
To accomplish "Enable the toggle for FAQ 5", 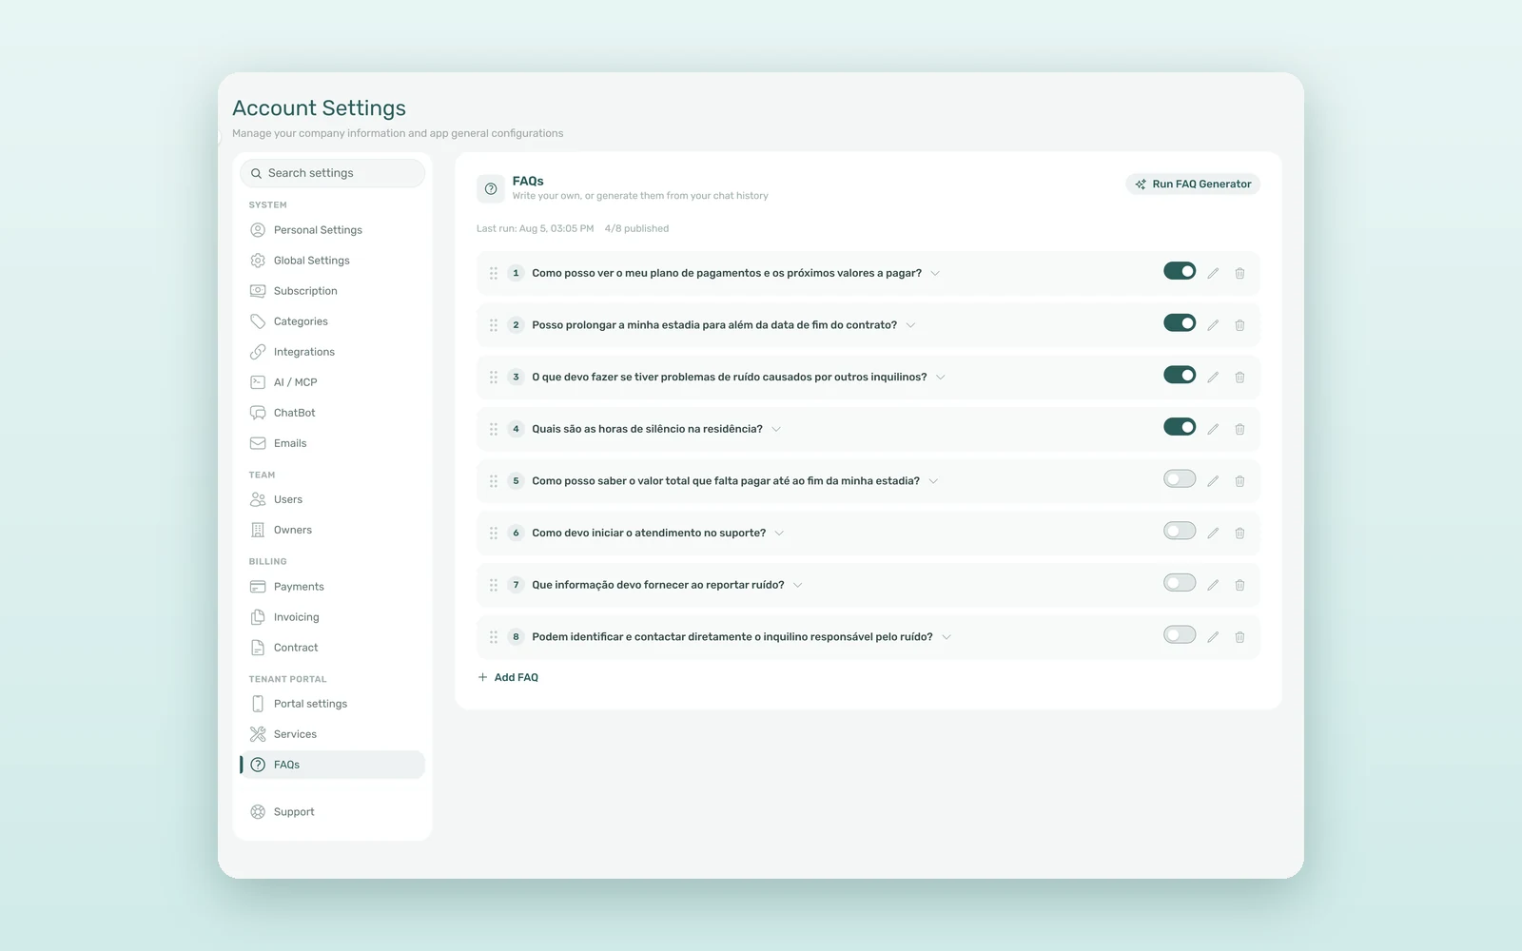I will pyautogui.click(x=1180, y=479).
